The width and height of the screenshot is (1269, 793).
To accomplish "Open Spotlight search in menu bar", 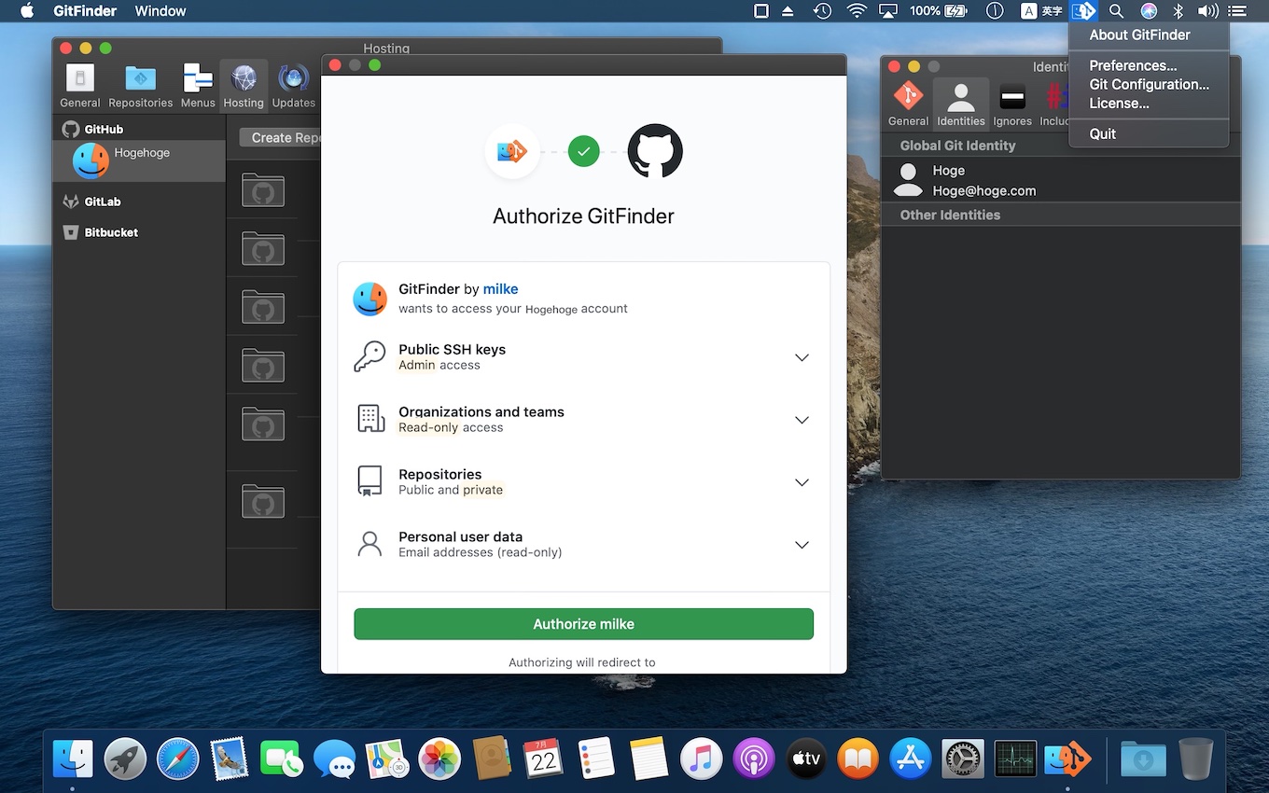I will point(1116,11).
